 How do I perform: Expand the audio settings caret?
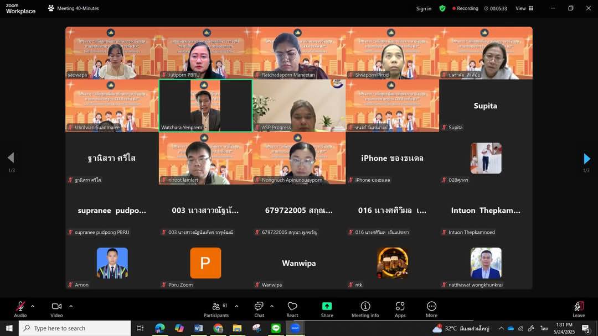point(33,306)
